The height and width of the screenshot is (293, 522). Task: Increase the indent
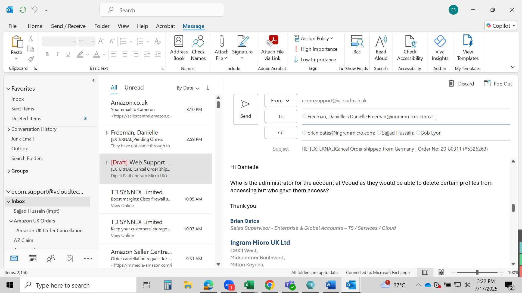click(x=158, y=55)
